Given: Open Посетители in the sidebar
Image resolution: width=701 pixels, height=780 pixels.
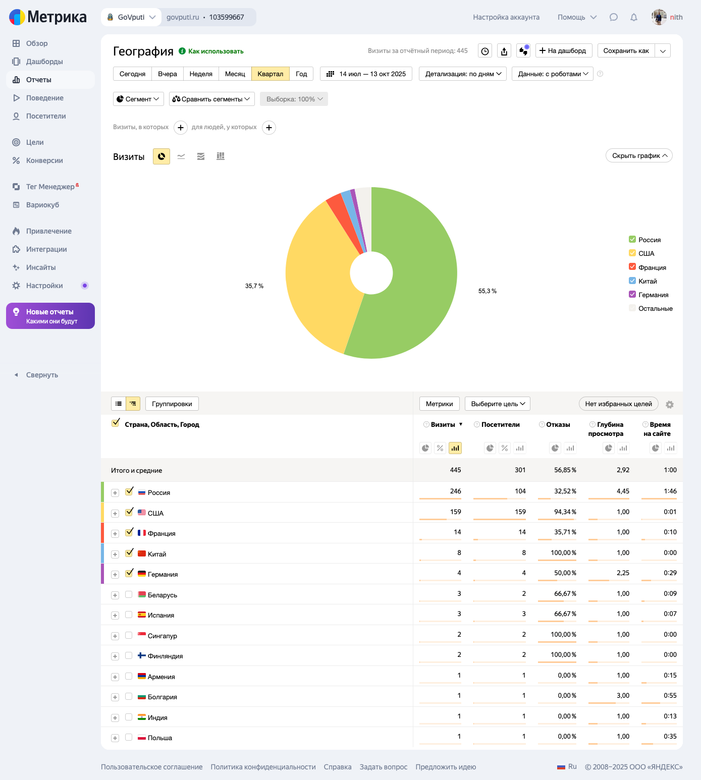Looking at the screenshot, I should 46,116.
